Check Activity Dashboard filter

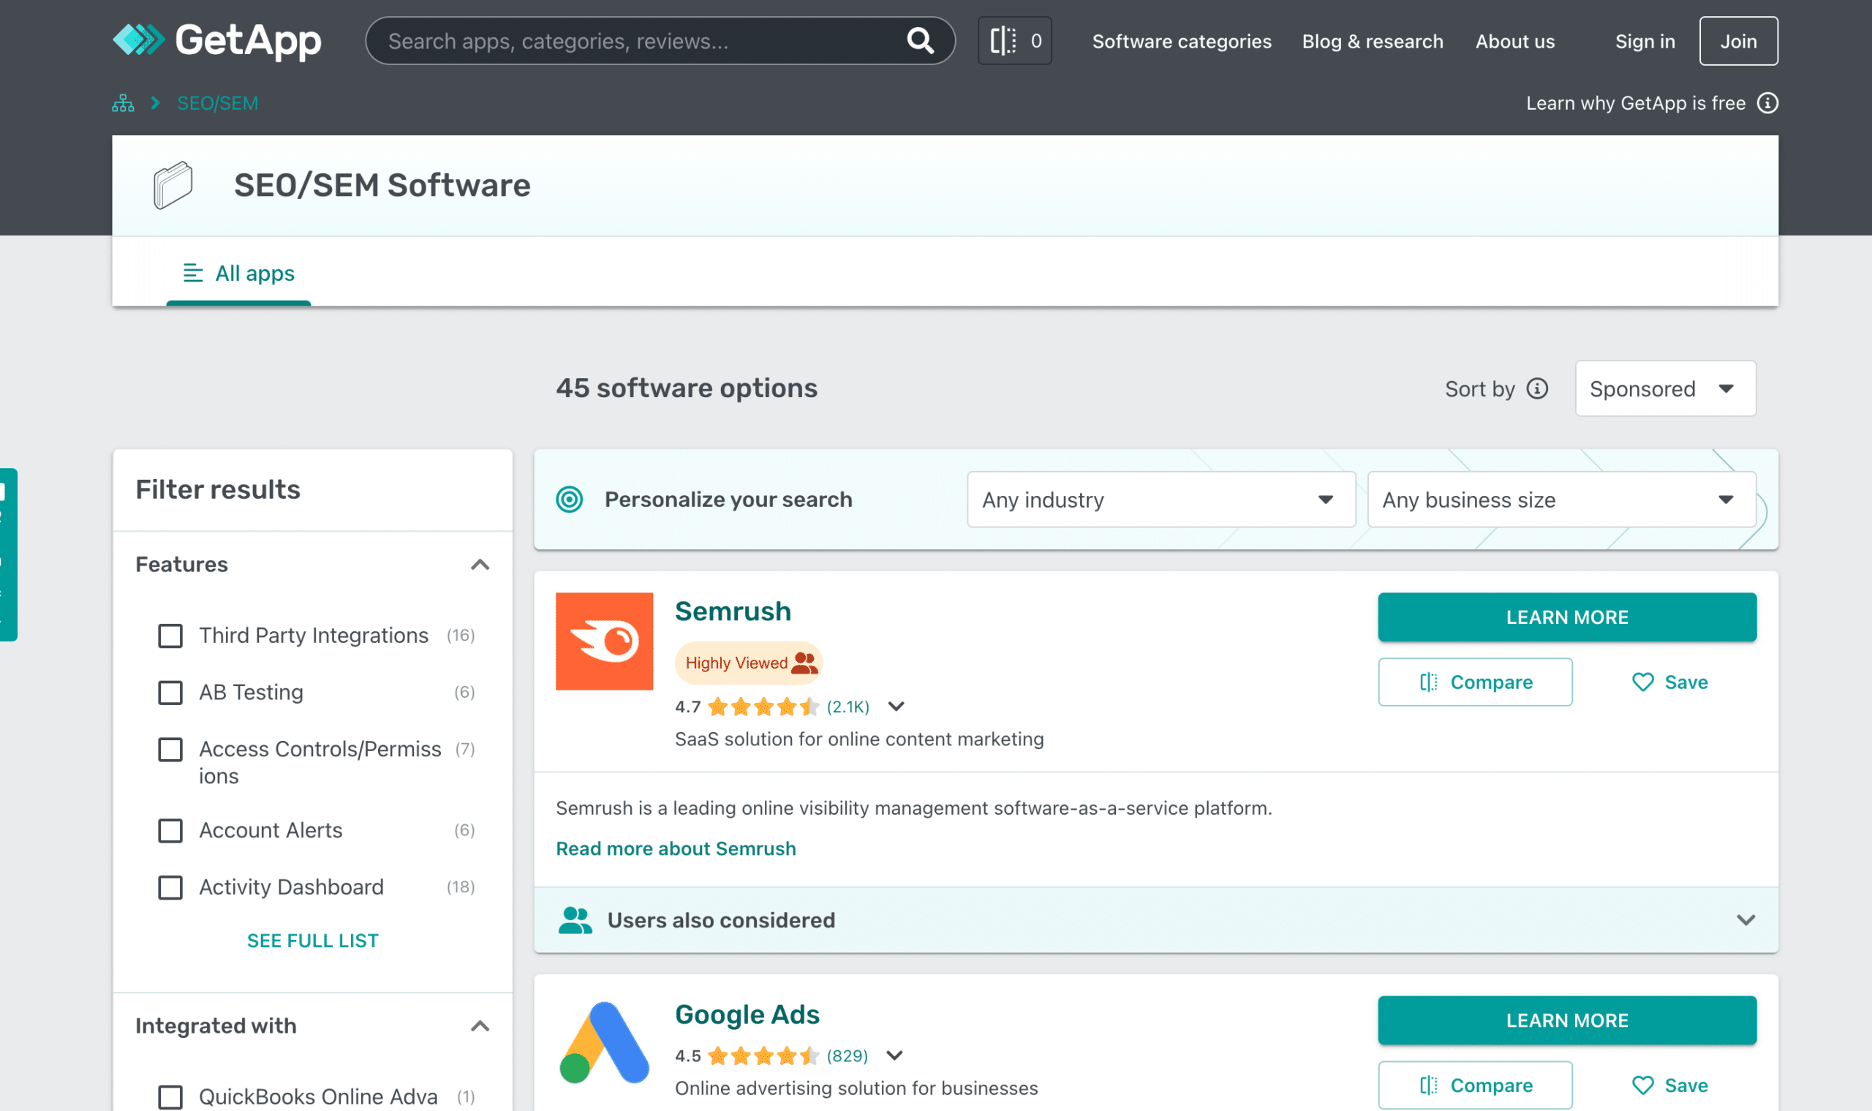[x=170, y=887]
